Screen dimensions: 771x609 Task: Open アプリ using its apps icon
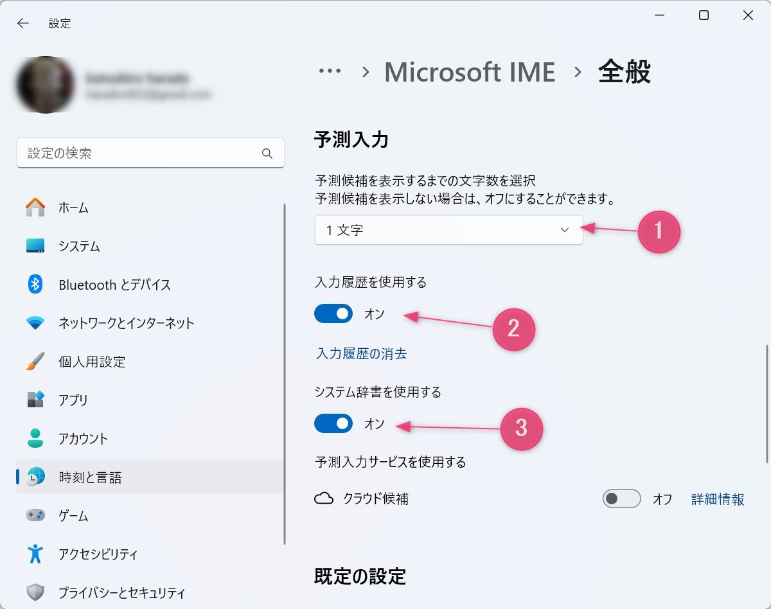[35, 400]
